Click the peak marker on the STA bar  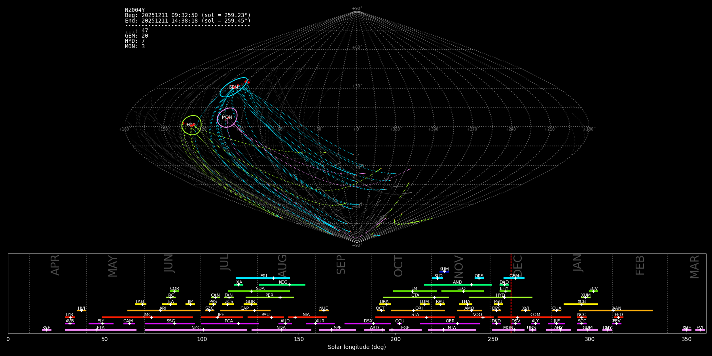426,317
